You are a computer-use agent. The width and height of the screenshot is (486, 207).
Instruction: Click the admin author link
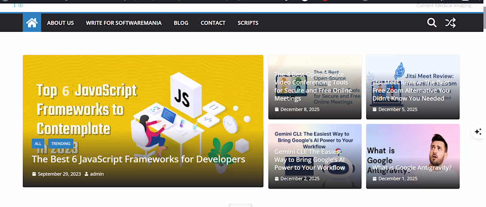pos(97,174)
